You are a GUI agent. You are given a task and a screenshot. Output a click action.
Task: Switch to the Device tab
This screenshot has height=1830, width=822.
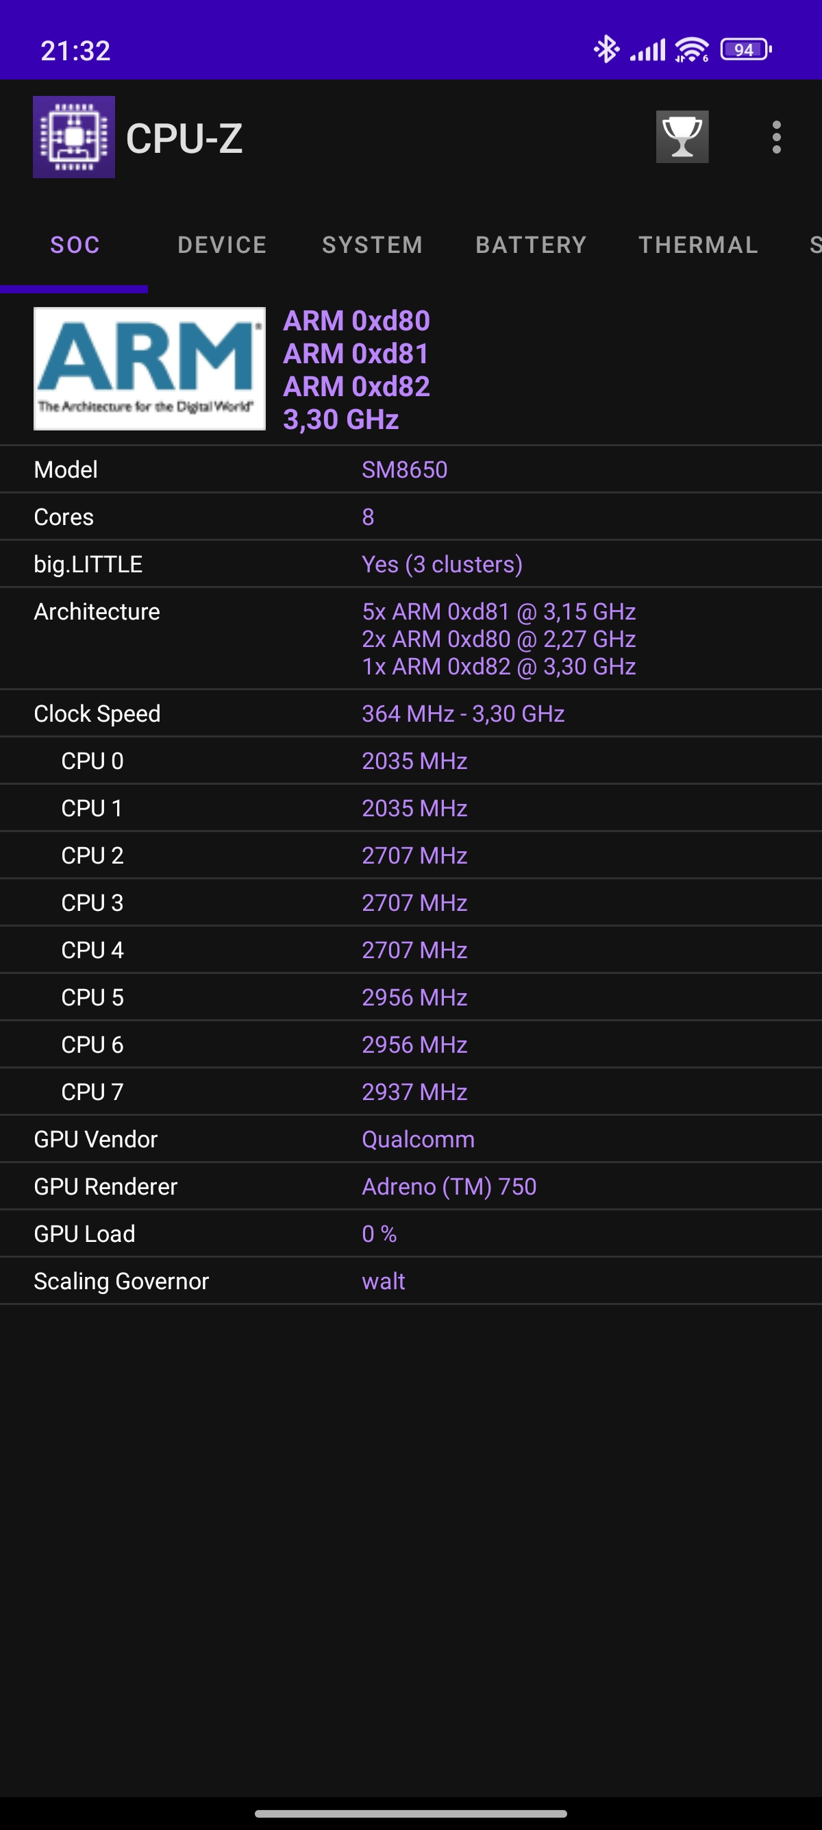tap(222, 245)
